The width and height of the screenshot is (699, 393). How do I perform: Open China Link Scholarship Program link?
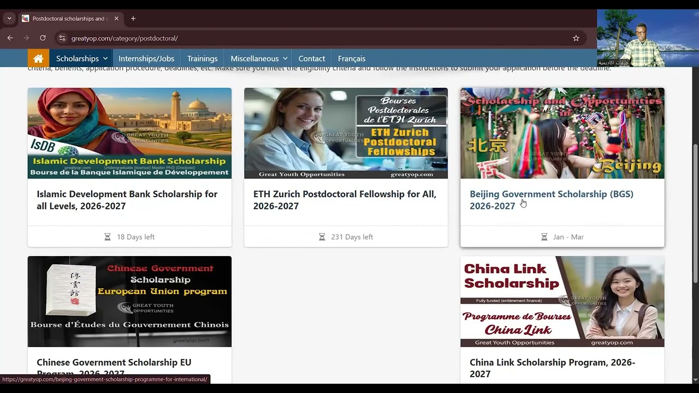(552, 368)
